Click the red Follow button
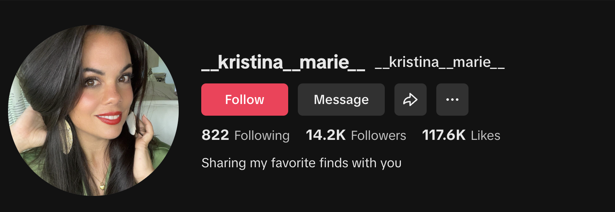The width and height of the screenshot is (615, 212). [x=245, y=100]
